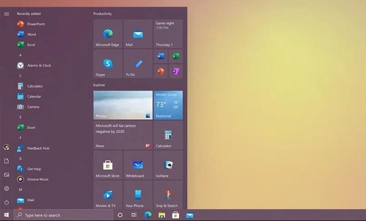The image size is (366, 221).
Task: Open File Explorer on the taskbar
Action: [162, 215]
